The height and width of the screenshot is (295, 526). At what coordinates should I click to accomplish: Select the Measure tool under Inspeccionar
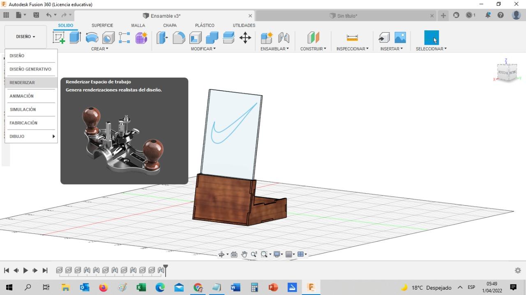click(352, 38)
